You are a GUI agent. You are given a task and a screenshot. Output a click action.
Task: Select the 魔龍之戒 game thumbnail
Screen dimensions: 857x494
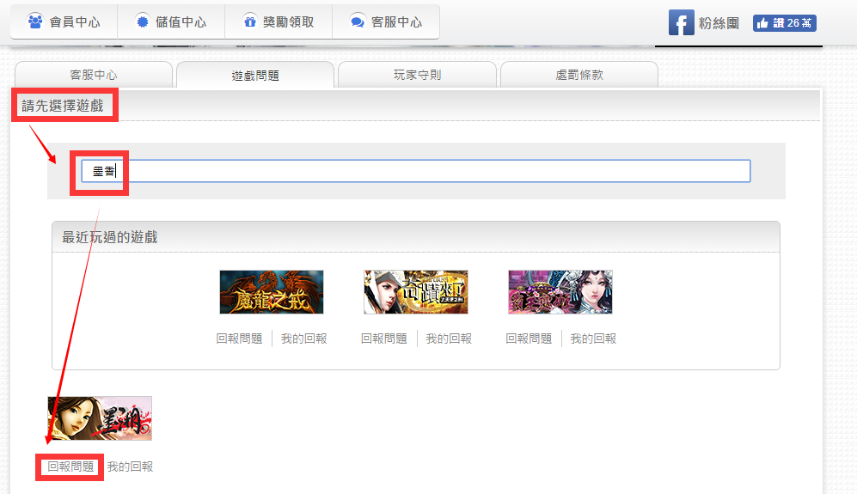[271, 292]
